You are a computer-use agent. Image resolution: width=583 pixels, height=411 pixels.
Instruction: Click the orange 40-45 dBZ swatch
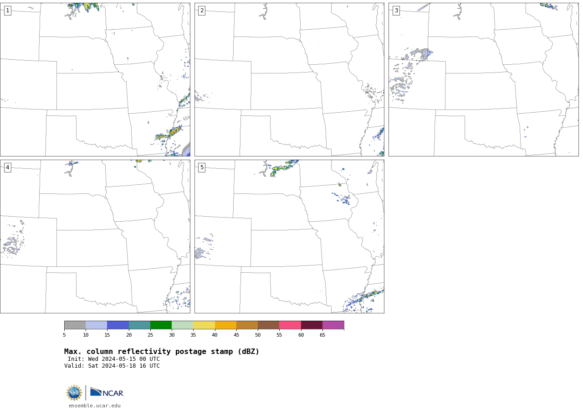tap(225, 325)
